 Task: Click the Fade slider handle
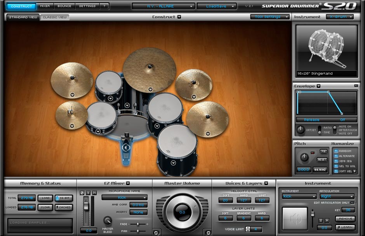(138, 224)
